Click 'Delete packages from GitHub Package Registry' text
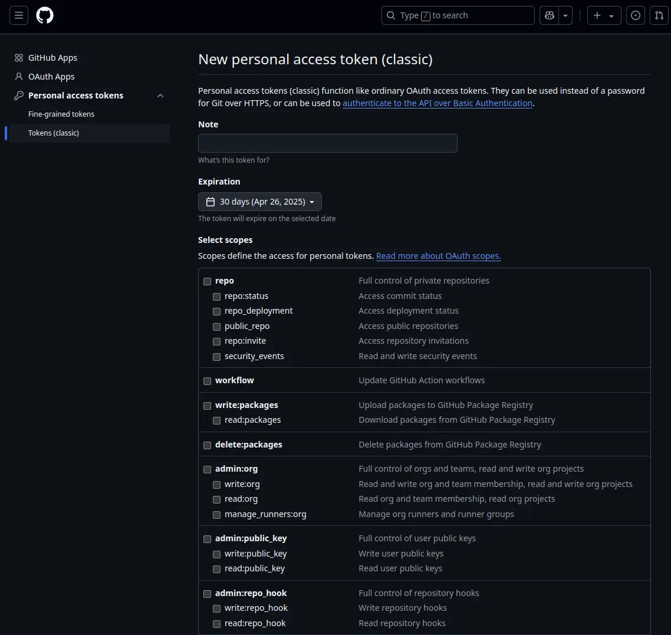Image resolution: width=671 pixels, height=635 pixels. pos(450,445)
